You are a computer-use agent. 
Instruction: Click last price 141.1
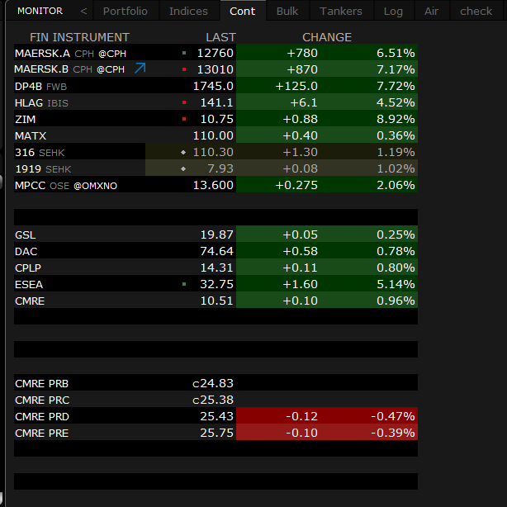click(216, 102)
